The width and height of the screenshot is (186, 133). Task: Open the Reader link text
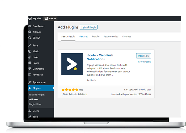click(53, 19)
